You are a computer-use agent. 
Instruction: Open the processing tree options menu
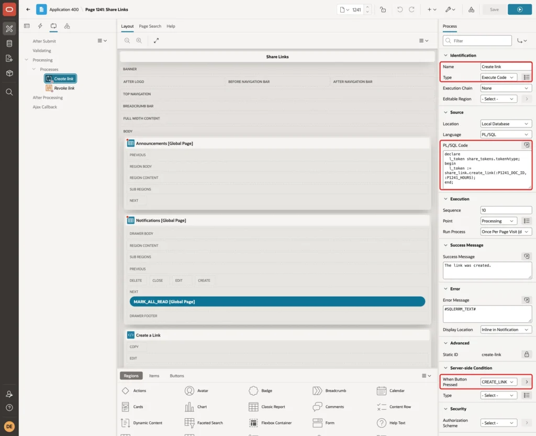102,40
